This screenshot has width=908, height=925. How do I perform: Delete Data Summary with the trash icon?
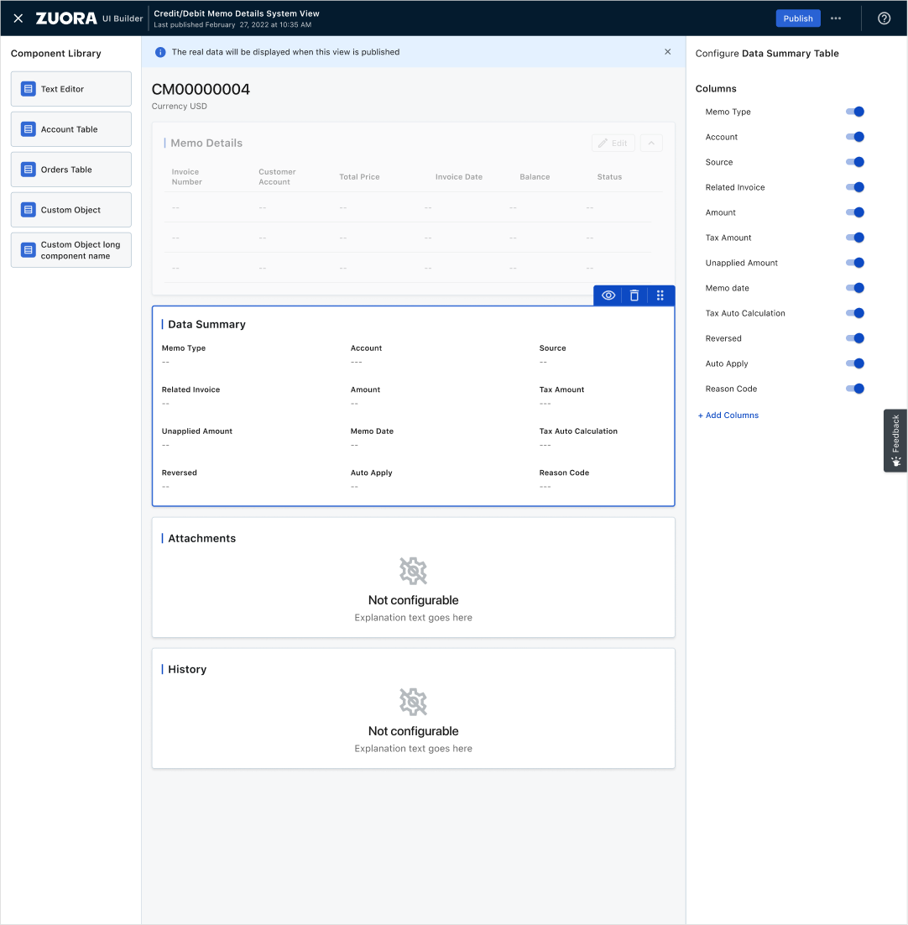click(x=634, y=295)
